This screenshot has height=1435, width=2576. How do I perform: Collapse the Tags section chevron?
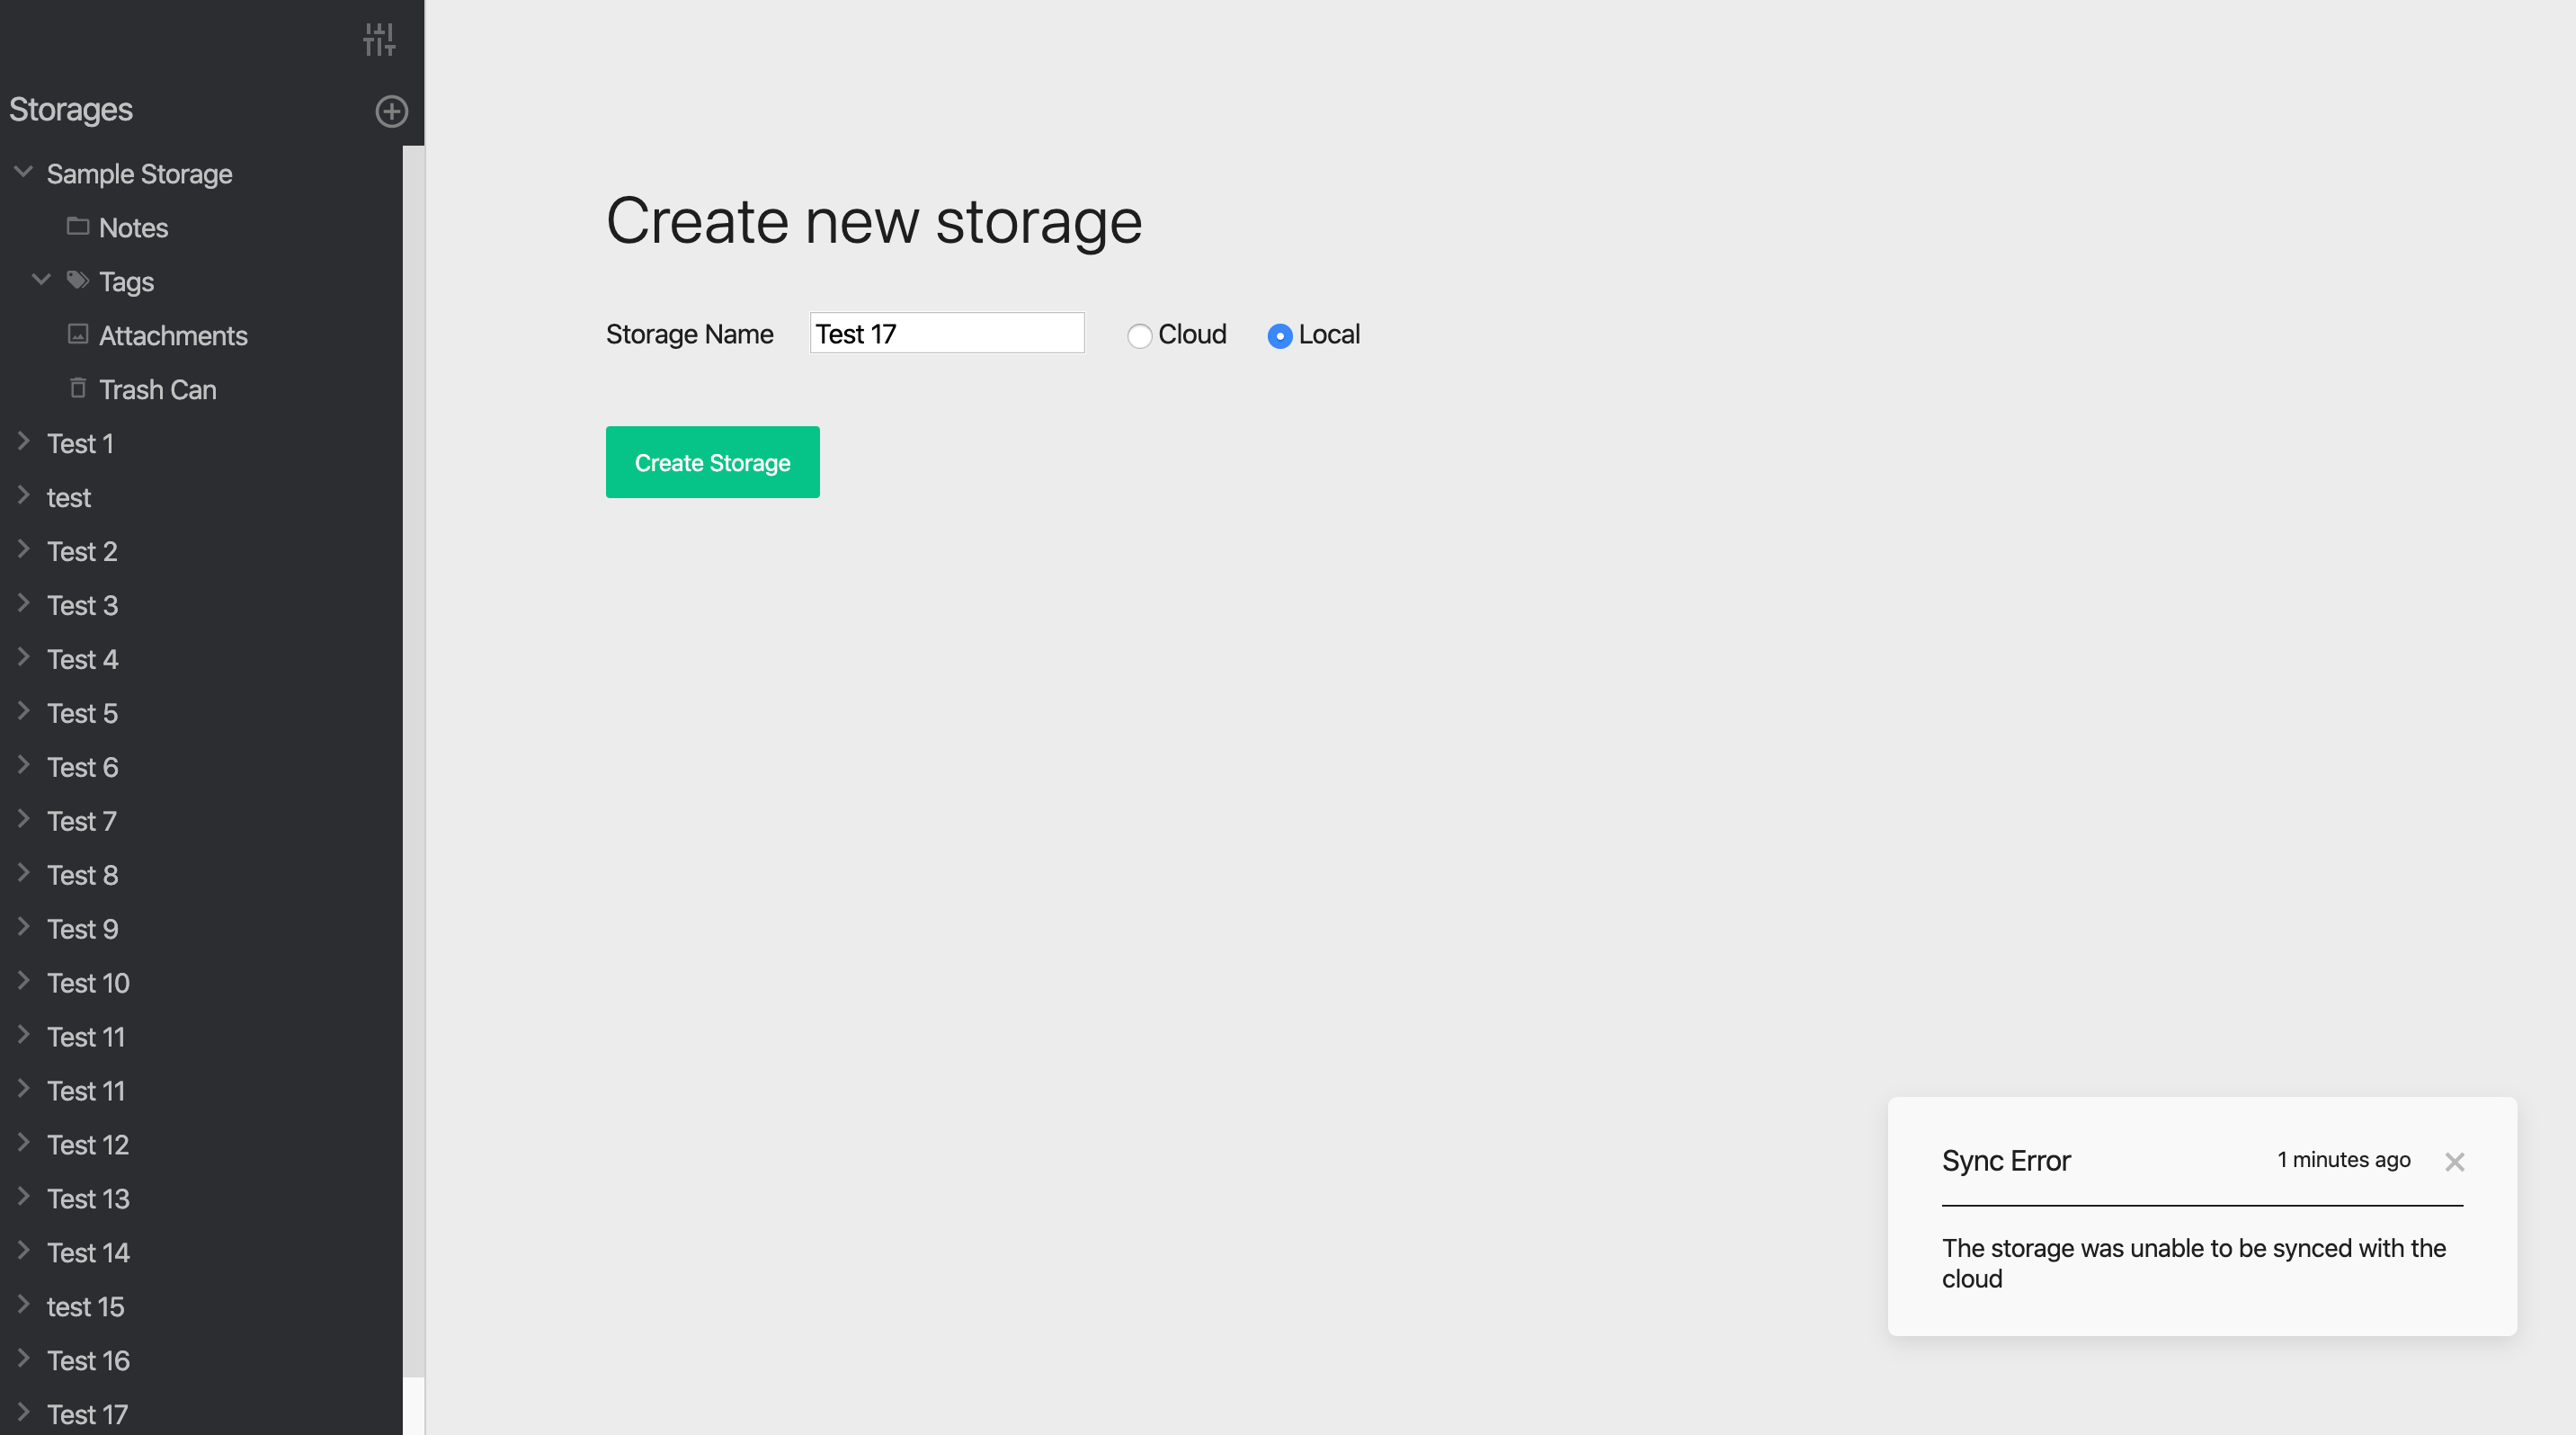click(41, 280)
